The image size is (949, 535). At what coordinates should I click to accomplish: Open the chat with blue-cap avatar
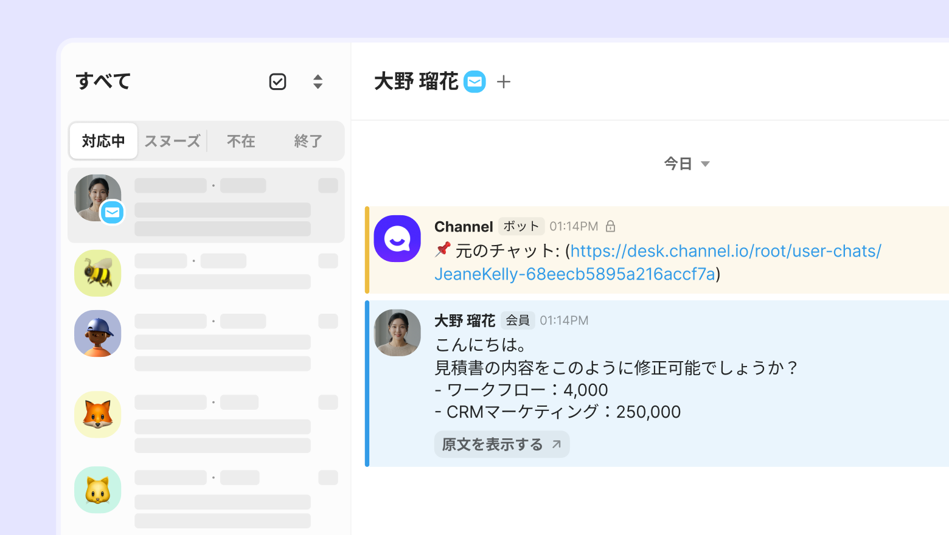click(x=206, y=340)
